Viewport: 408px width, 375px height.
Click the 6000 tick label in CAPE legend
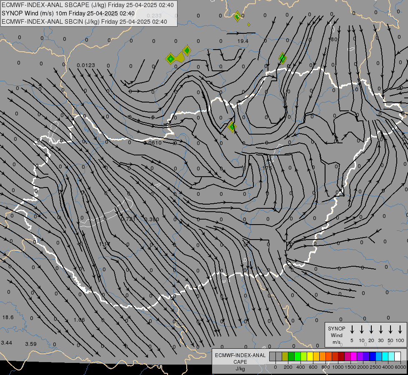pyautogui.click(x=400, y=367)
